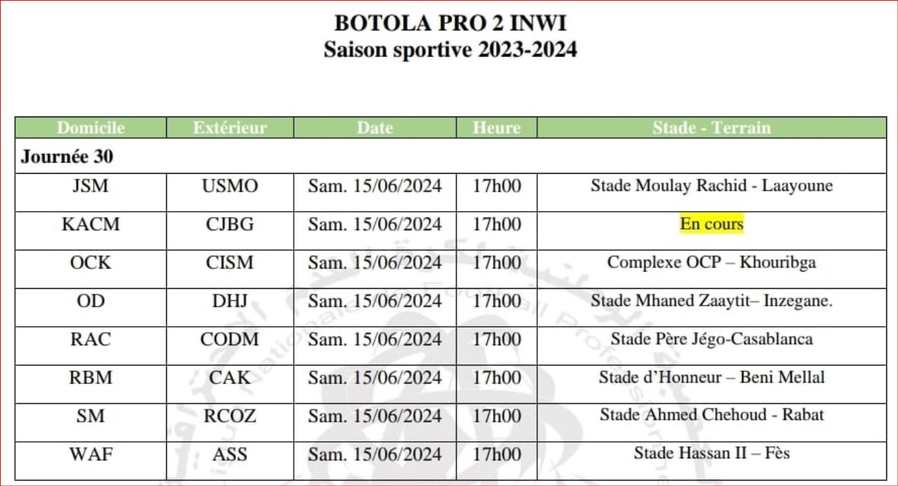Select Stade Hassan II – Fès cell
Image resolution: width=898 pixels, height=486 pixels.
point(712,454)
